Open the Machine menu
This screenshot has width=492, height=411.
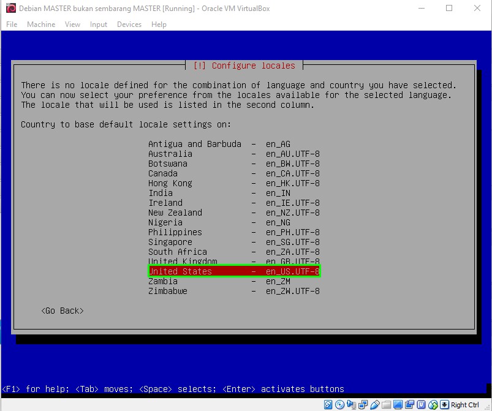click(x=41, y=25)
